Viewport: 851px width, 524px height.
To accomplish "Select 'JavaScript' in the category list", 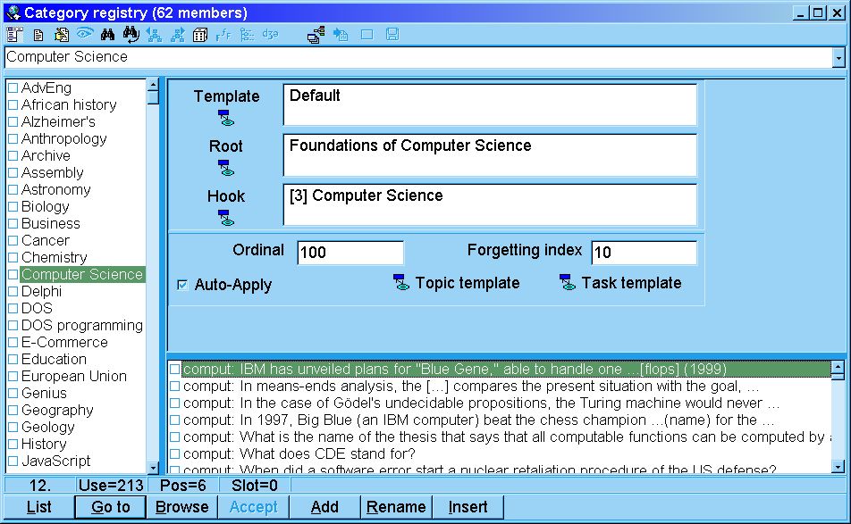I will click(x=56, y=461).
